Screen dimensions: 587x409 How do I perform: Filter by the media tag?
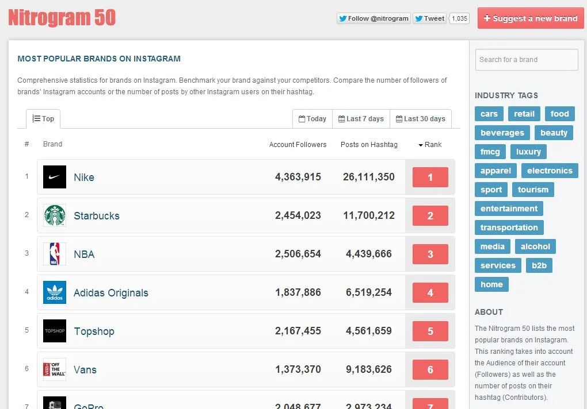pos(493,247)
